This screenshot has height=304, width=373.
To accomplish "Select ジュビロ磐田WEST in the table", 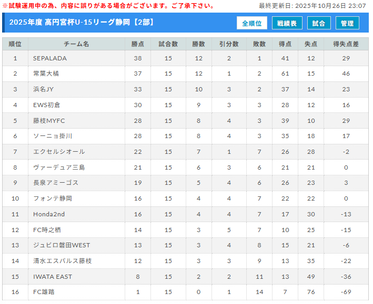I will [x=62, y=245].
